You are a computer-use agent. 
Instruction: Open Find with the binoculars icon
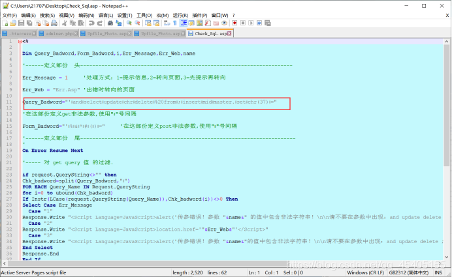tap(110, 23)
